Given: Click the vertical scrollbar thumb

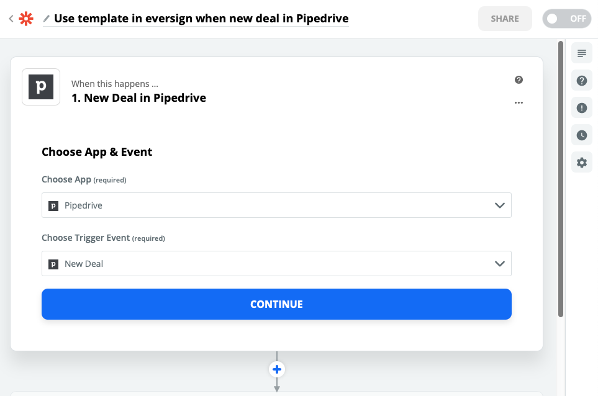Looking at the screenshot, I should click(561, 179).
